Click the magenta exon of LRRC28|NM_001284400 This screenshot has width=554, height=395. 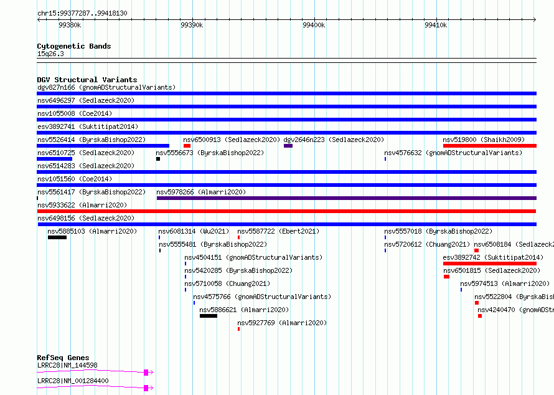point(146,388)
